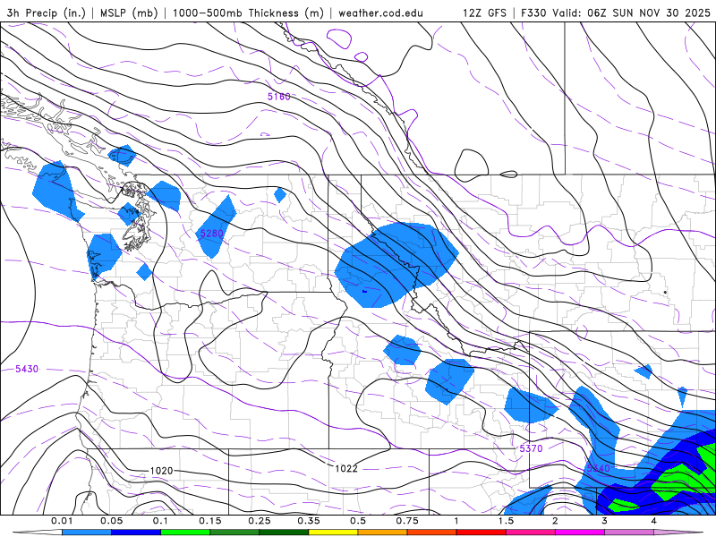Click the legend value 2
Screen dimensions: 716x537
click(555, 521)
